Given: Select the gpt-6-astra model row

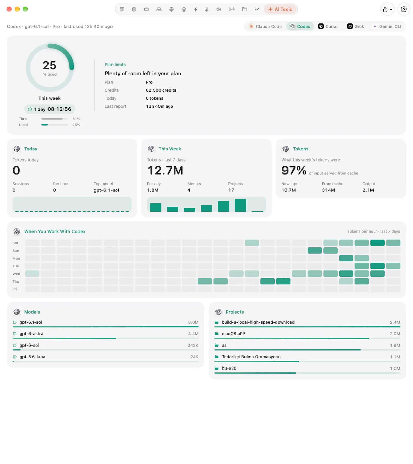Looking at the screenshot, I should (x=106, y=335).
